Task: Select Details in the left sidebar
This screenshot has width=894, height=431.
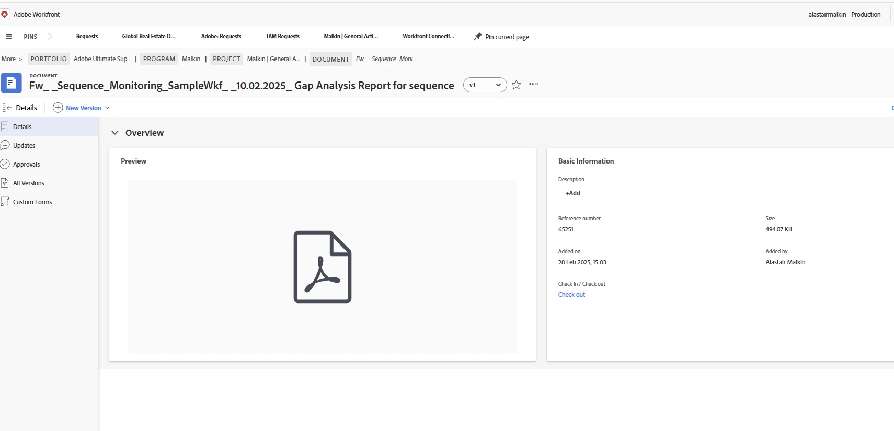Action: (22, 126)
